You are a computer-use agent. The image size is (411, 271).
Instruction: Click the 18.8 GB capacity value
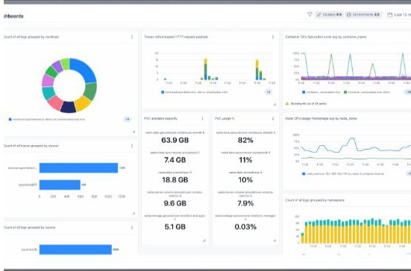(175, 179)
